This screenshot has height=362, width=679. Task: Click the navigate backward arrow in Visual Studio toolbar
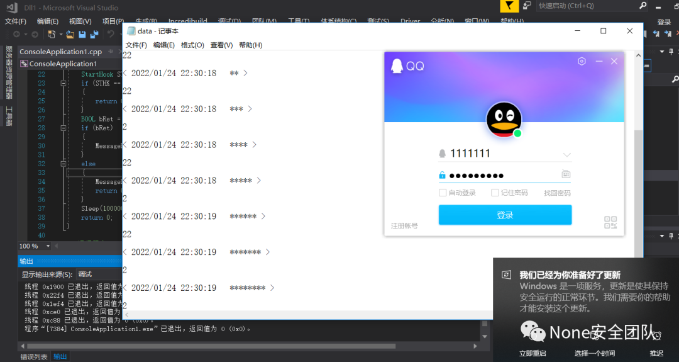click(x=16, y=34)
